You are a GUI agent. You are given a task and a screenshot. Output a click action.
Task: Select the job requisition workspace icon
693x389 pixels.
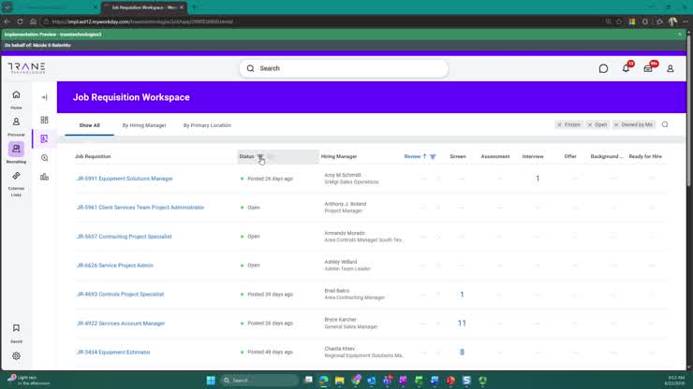(x=44, y=138)
